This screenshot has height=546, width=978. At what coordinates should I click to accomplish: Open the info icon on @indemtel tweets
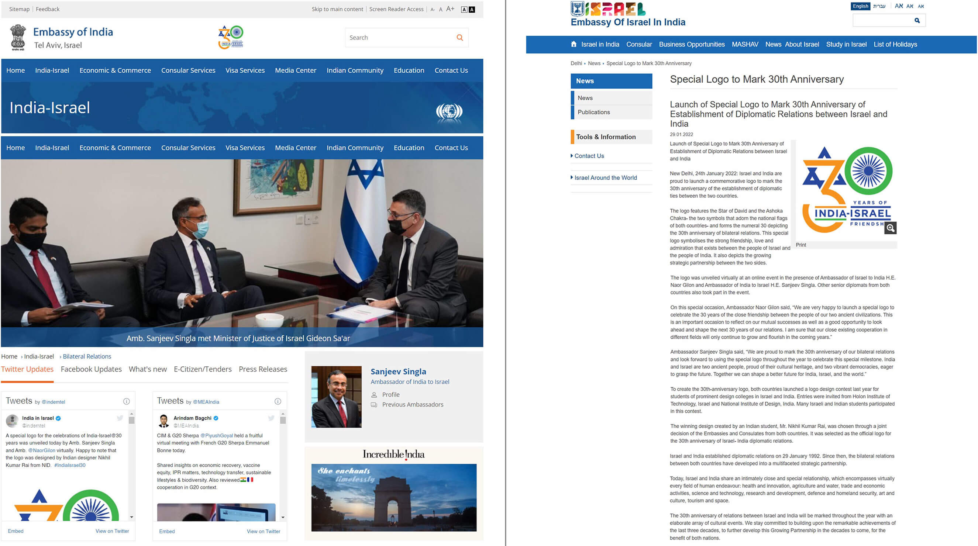(127, 401)
